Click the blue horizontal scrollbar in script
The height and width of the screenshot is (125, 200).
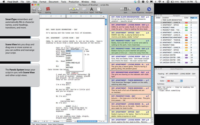[x=87, y=121]
